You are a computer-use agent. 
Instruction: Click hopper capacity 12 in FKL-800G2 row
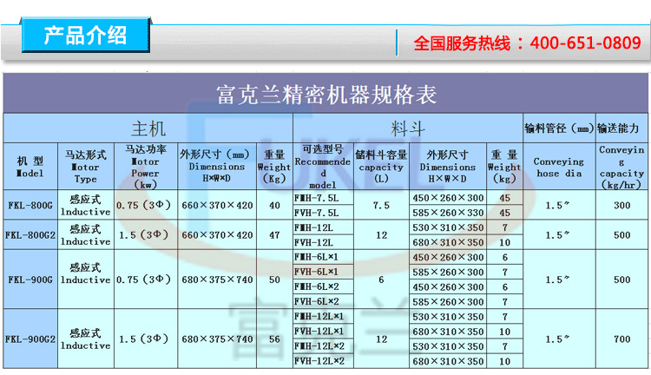click(x=381, y=235)
